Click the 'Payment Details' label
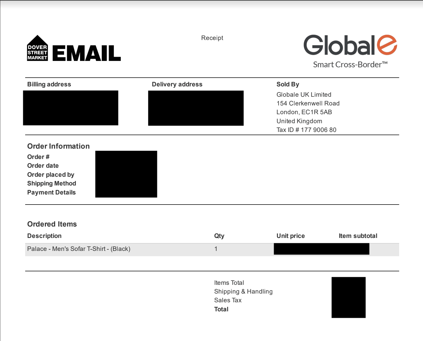The height and width of the screenshot is (341, 423). (51, 192)
